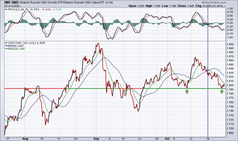The width and height of the screenshot is (238, 141).
Task: Click the price peak in early September
Action: (98, 43)
